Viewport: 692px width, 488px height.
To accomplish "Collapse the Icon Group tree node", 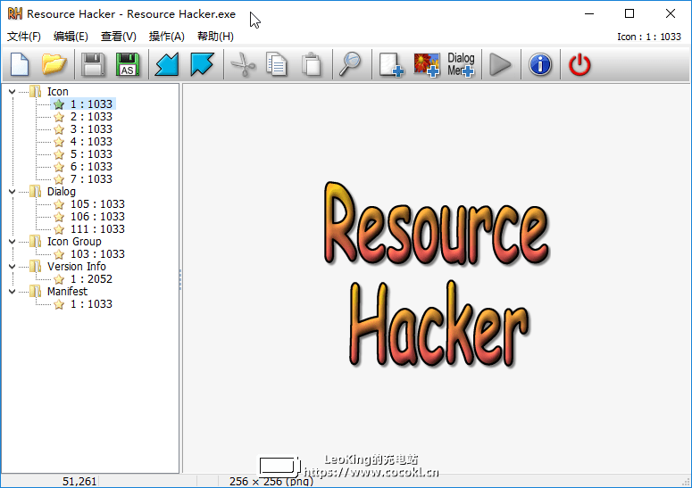I will click(12, 242).
